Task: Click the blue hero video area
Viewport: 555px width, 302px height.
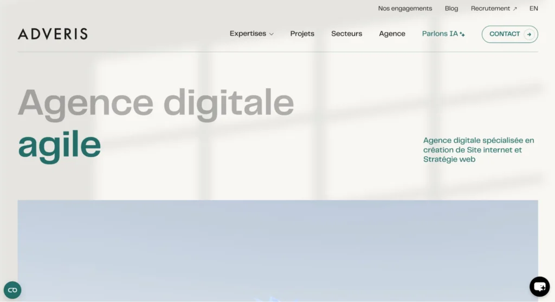Action: (x=278, y=251)
